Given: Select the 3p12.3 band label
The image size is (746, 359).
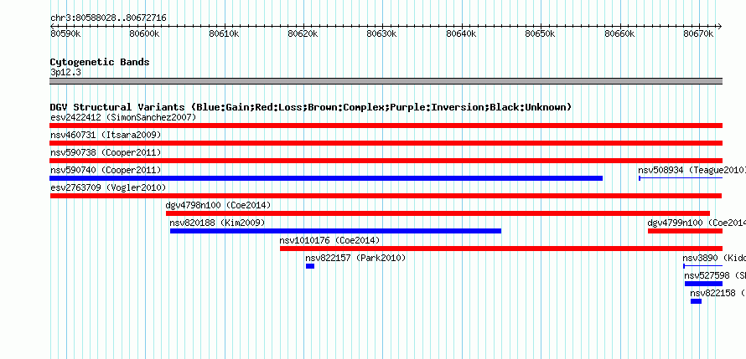Looking at the screenshot, I should [x=65, y=72].
